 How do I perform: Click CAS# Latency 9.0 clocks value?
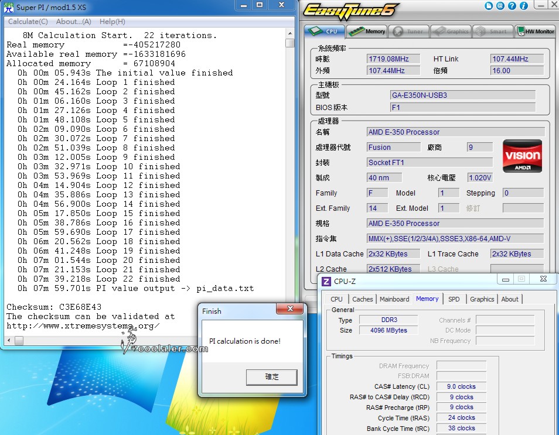461,386
